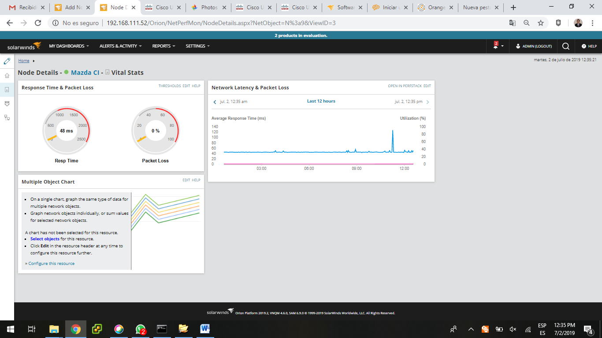The height and width of the screenshot is (338, 602).
Task: Click the Last 12 hours range
Action: tap(321, 101)
